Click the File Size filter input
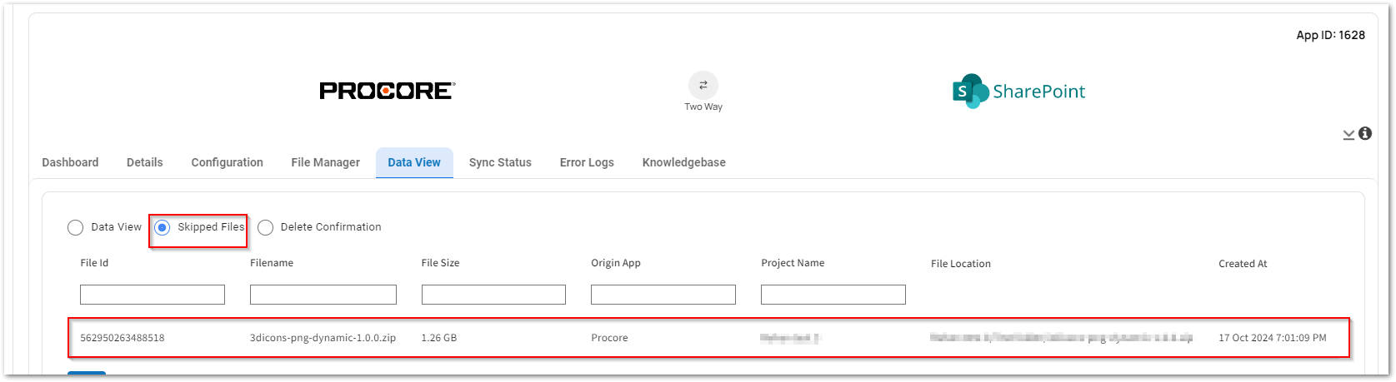 (x=493, y=295)
